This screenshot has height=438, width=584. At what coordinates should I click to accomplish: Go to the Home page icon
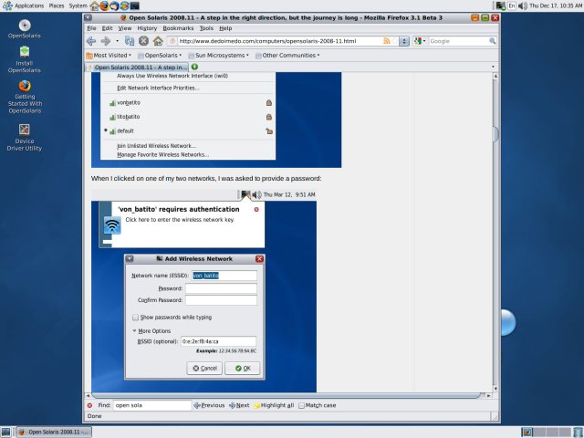tap(158, 41)
